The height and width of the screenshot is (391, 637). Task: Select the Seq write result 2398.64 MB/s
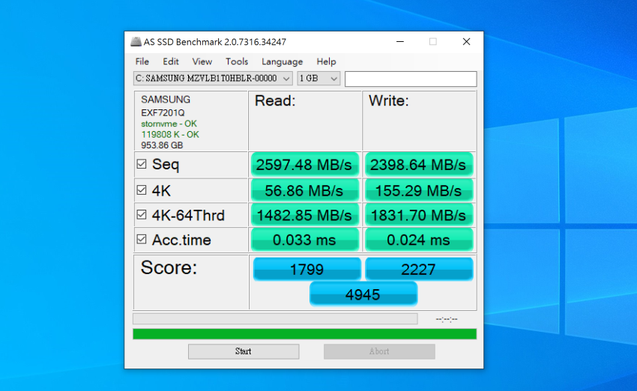point(419,165)
